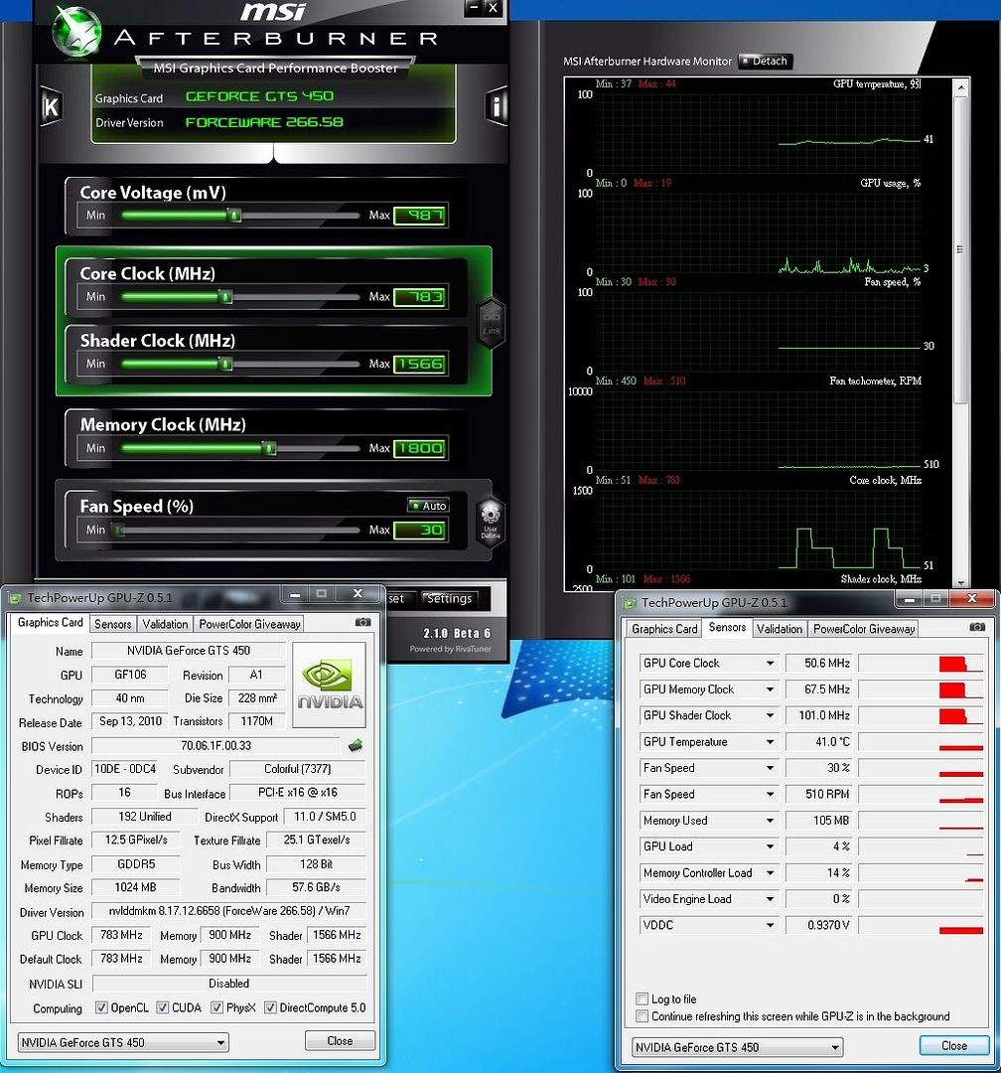Viewport: 1001px width, 1073px height.
Task: Check Continue refreshing in background option
Action: pyautogui.click(x=642, y=1016)
